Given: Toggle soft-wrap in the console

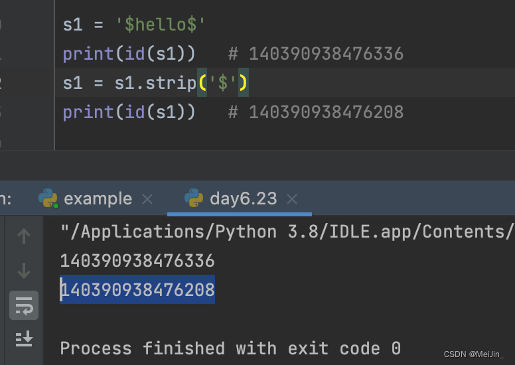Looking at the screenshot, I should point(24,305).
